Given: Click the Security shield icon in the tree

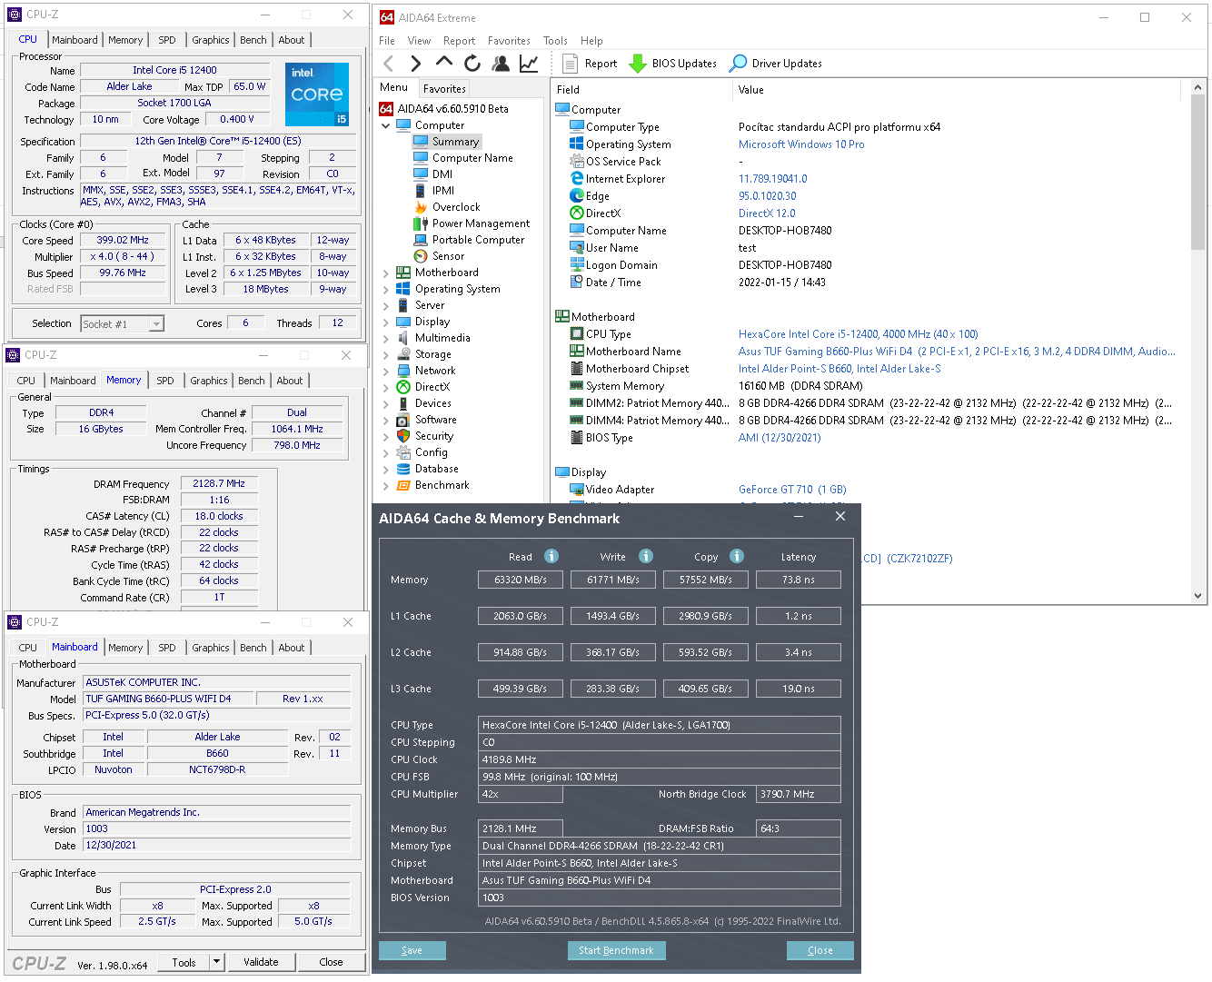Looking at the screenshot, I should pos(403,436).
